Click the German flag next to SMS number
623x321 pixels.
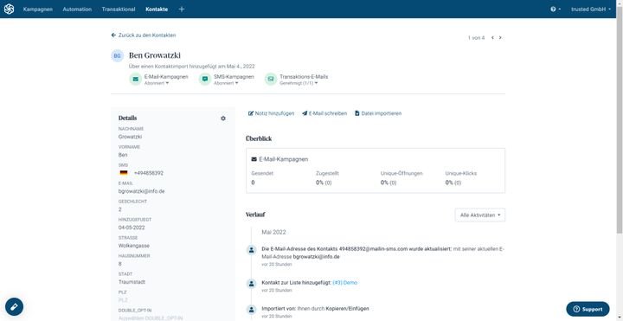[124, 173]
